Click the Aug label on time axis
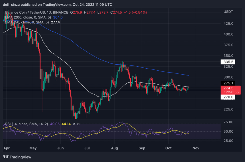245x162 pixels. 114,148
